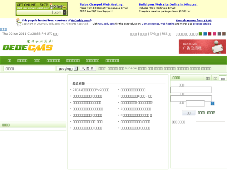Click the liuhecai hot keyword link
Viewport: 227px width, 170px height.
[x=131, y=68]
